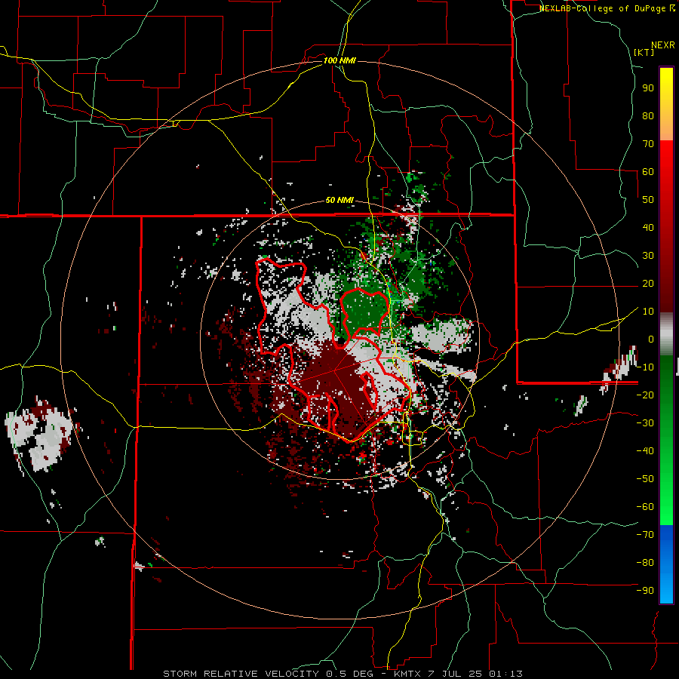
Task: Click the -70 value on the velocity scale
Action: (x=645, y=535)
